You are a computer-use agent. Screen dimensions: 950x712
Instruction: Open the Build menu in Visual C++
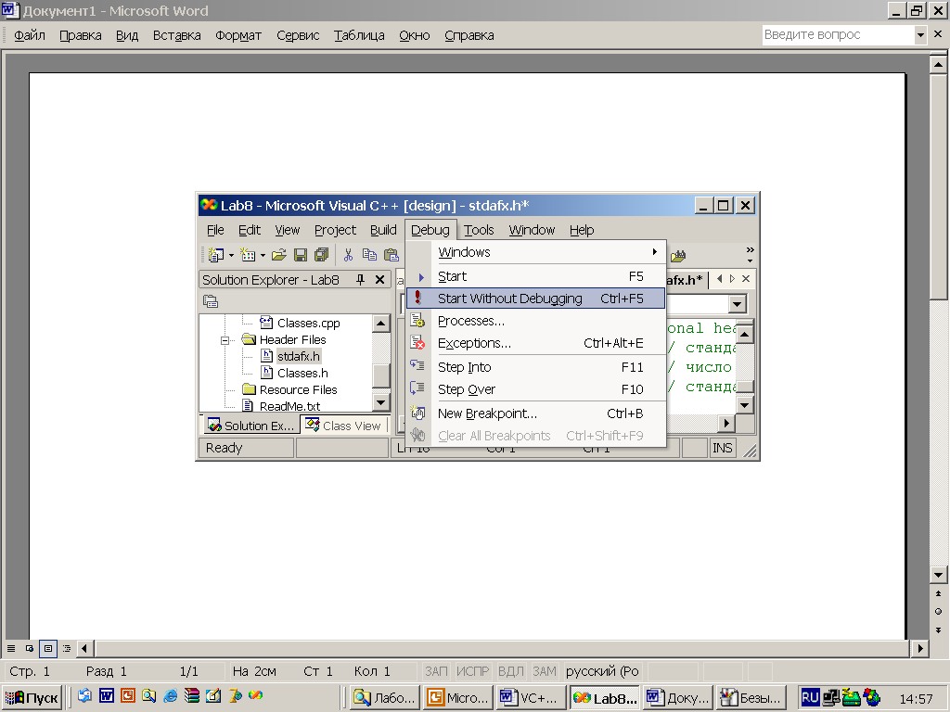tap(383, 230)
